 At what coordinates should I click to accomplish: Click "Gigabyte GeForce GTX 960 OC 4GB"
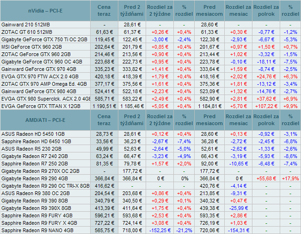[42, 62]
